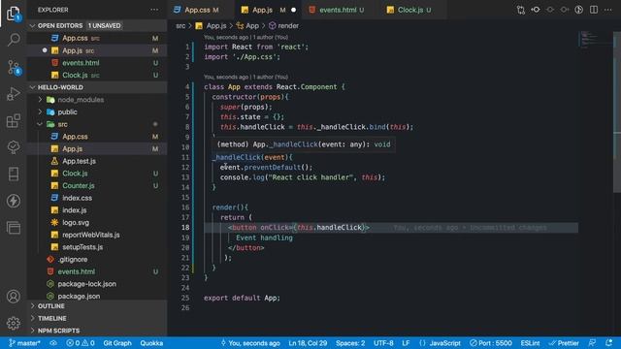The image size is (621, 349).
Task: Change LF end of line sequence
Action: click(x=406, y=343)
